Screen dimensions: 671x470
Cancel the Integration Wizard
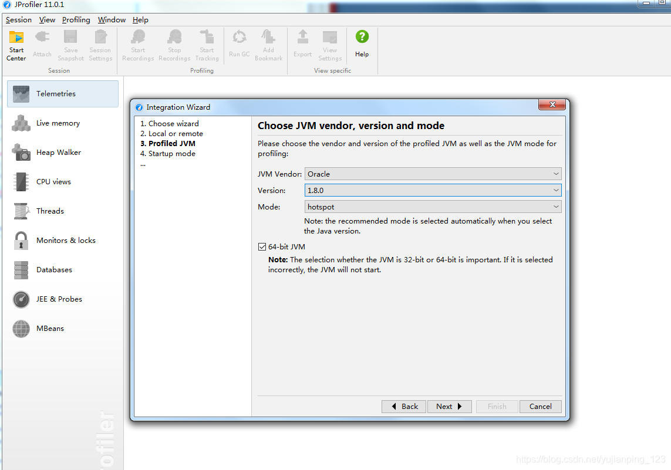541,407
